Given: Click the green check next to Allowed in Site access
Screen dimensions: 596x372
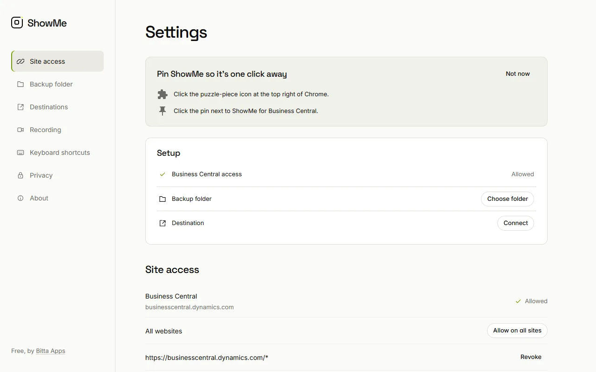Looking at the screenshot, I should tap(518, 301).
